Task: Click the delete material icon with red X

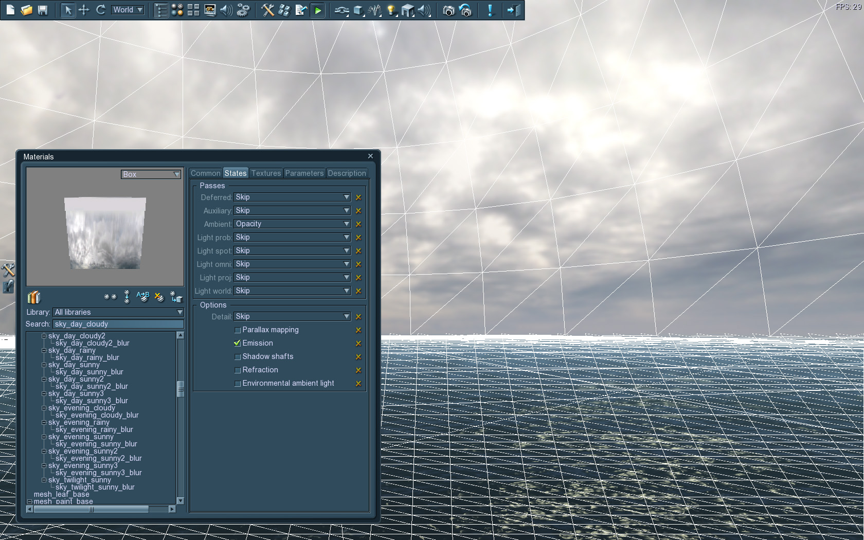Action: 159,297
